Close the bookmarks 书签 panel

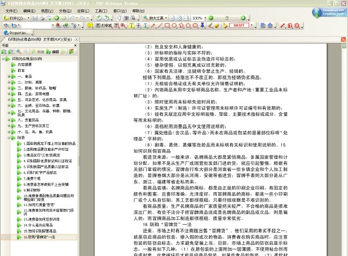pos(75,45)
